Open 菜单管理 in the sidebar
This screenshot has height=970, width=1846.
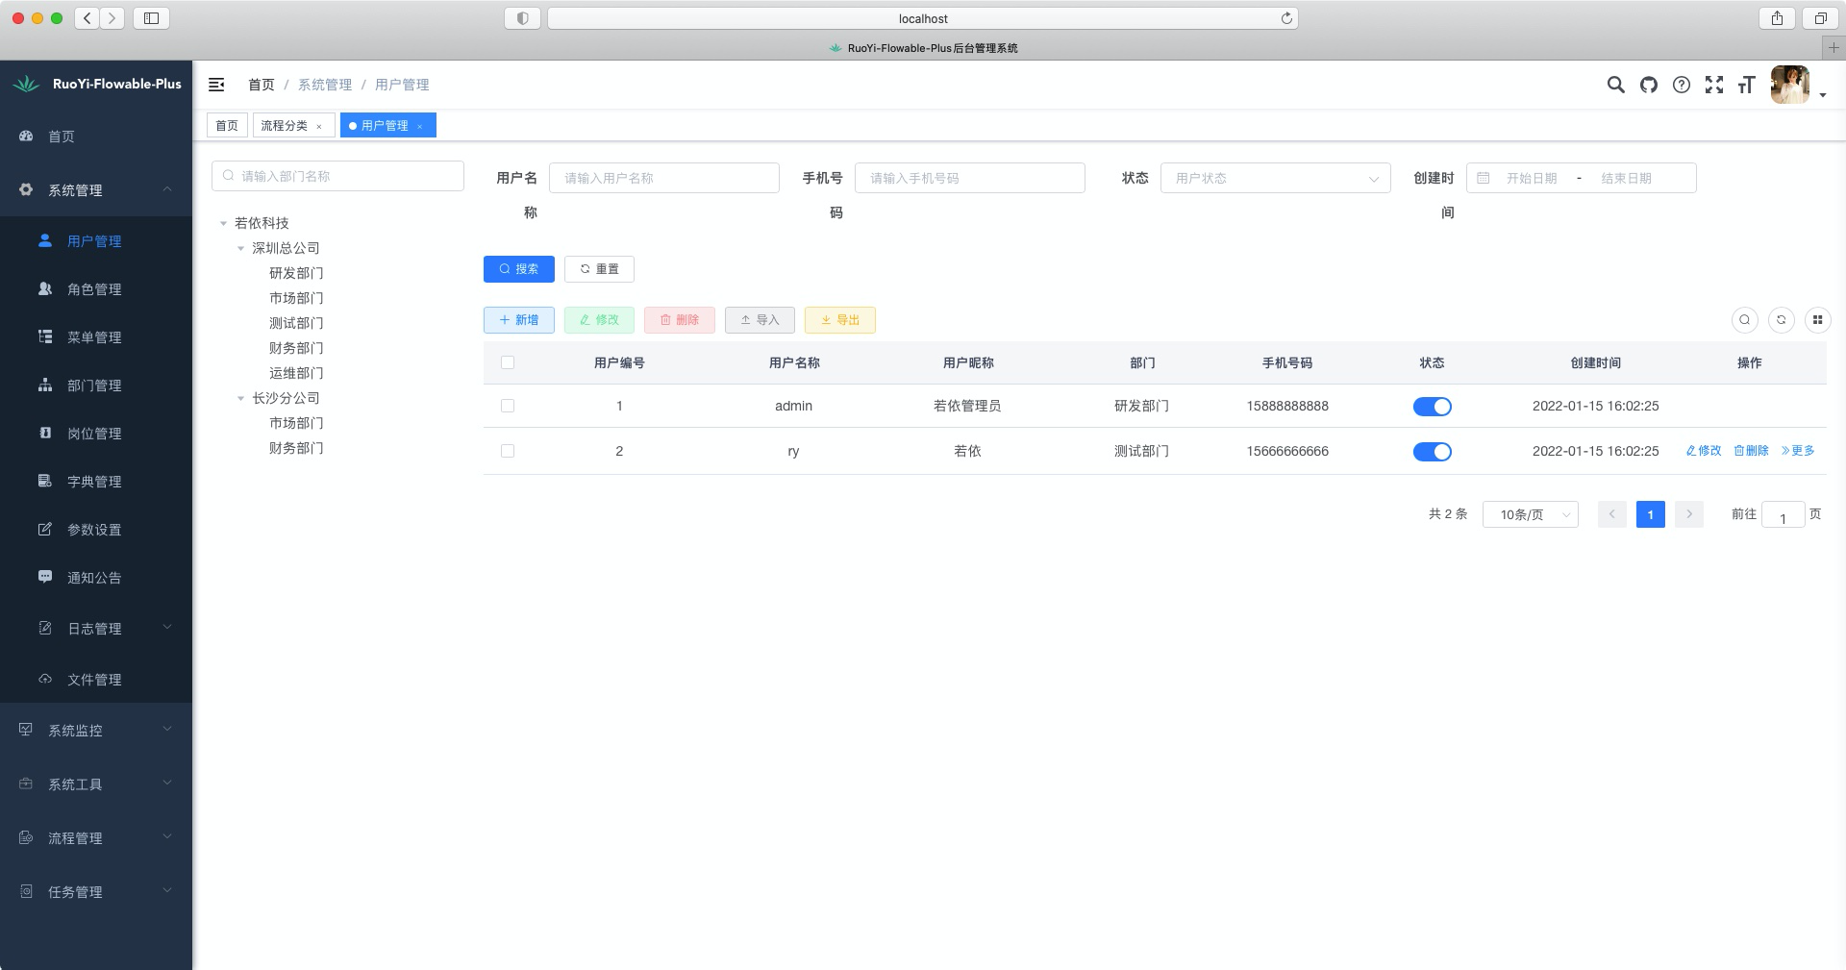click(96, 337)
